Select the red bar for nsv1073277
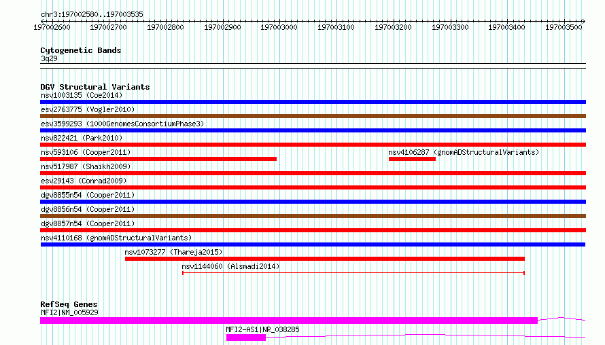Viewport: 605px width, 345px height. [x=325, y=259]
